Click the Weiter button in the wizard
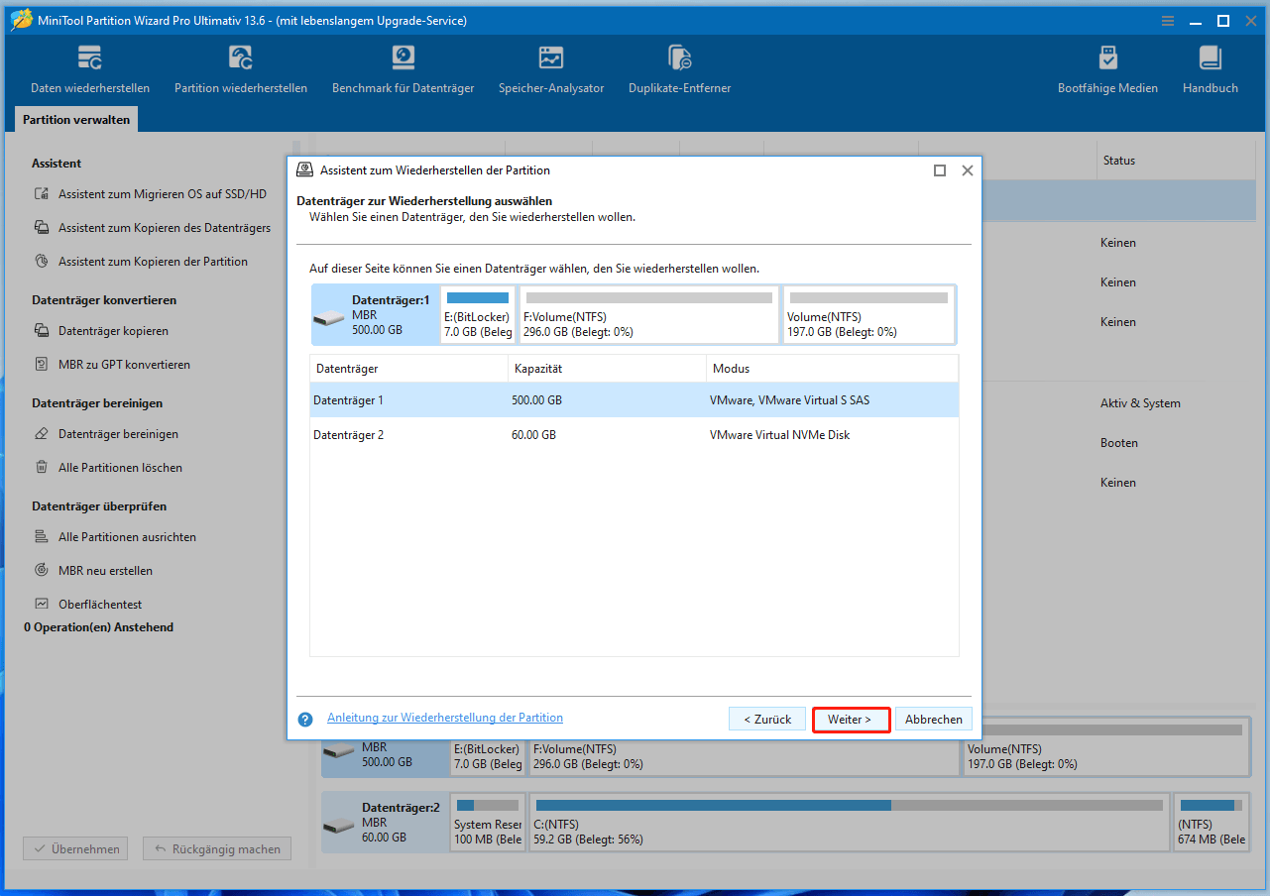 tap(850, 718)
